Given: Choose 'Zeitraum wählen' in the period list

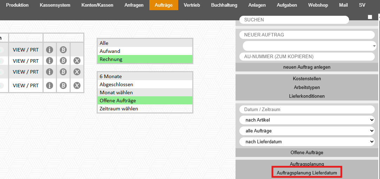Looking at the screenshot, I should click(145, 109).
